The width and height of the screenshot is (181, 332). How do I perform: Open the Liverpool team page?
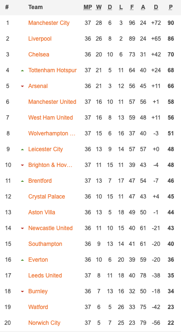click(40, 39)
